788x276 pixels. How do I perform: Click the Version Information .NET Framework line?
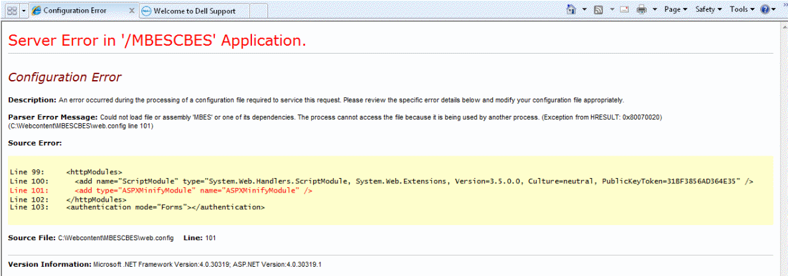(x=165, y=264)
